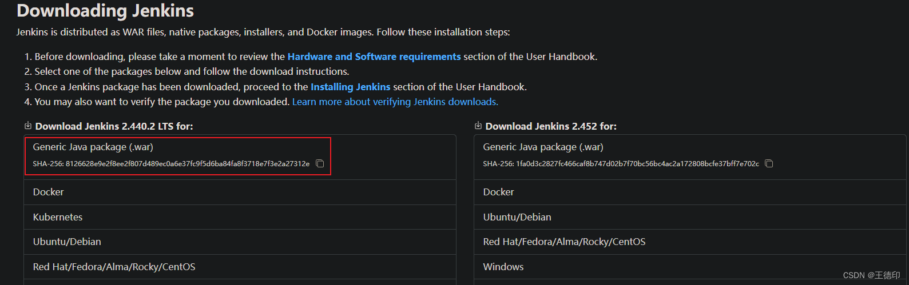Choose Kubernetes under LTS downloads

coord(240,217)
